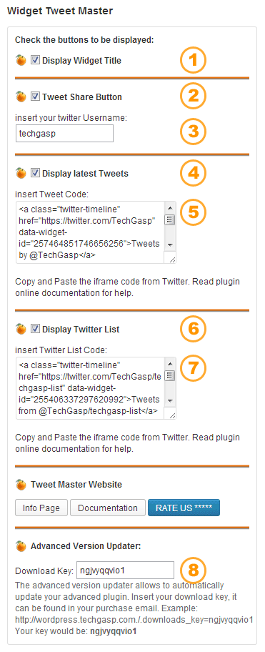Click orange icon beside Tweet Master Website

21,485
